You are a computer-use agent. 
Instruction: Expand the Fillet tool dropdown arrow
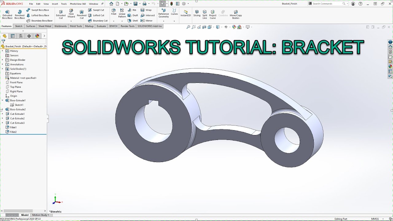[114, 21]
